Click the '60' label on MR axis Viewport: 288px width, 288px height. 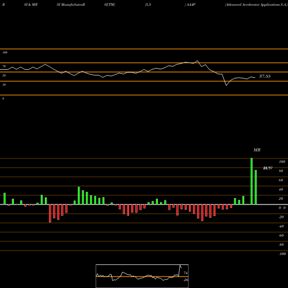281,180
